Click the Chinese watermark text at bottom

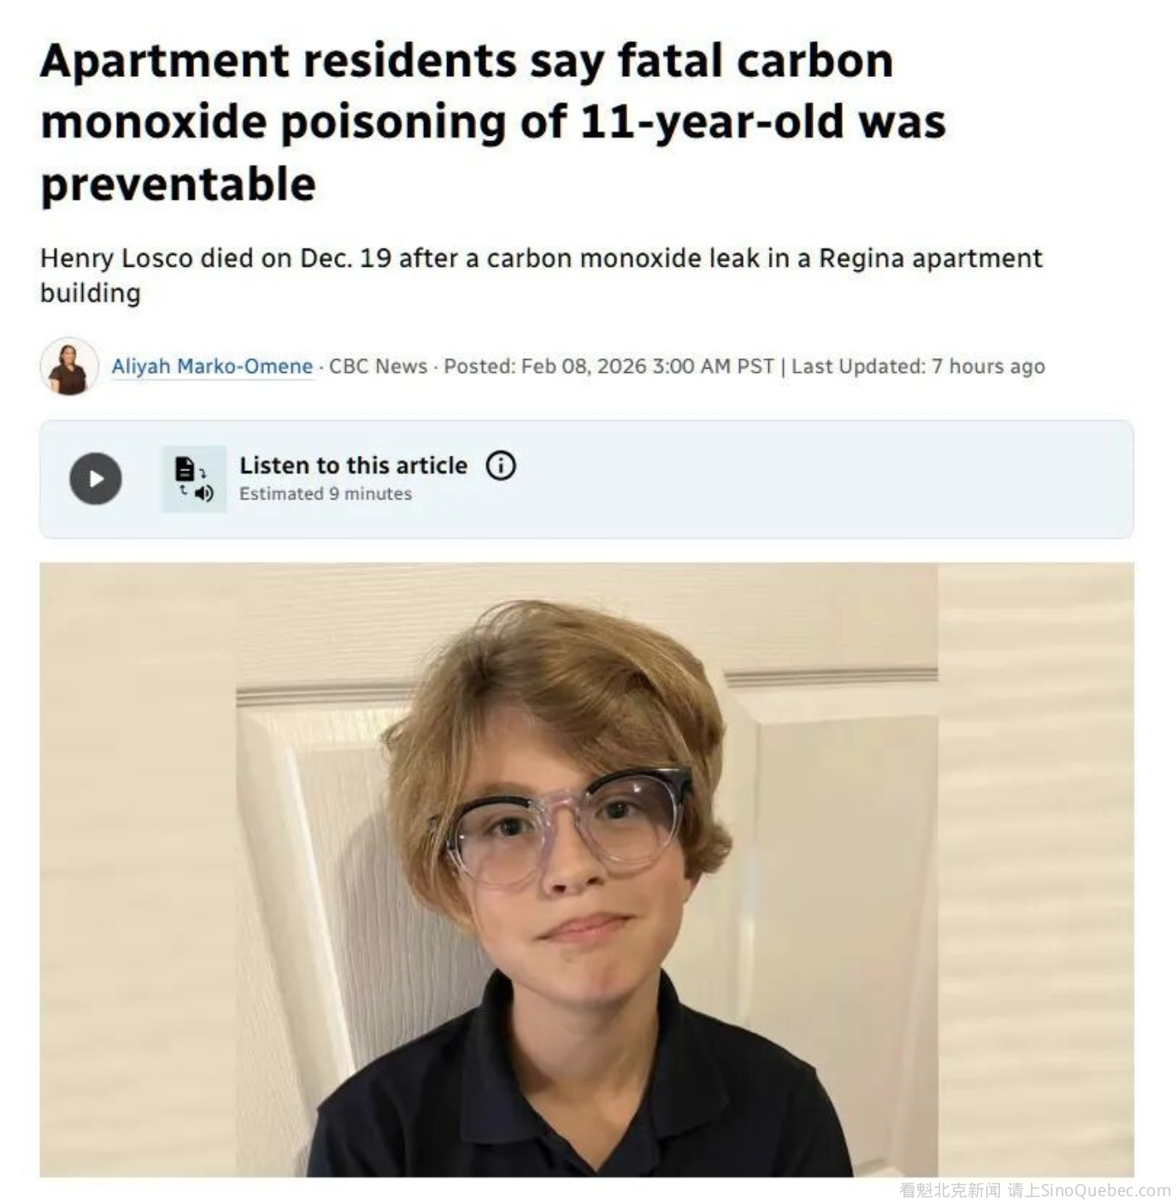tap(950, 1190)
